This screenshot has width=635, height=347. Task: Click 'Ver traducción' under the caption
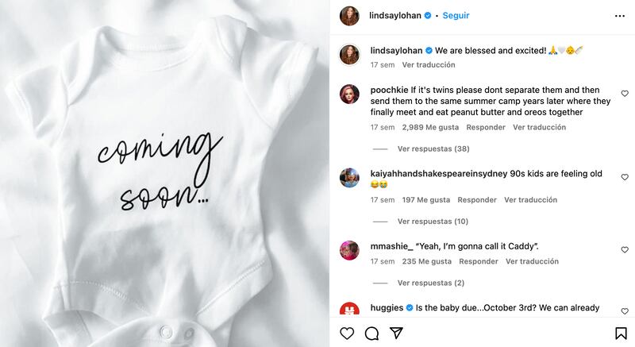point(429,64)
